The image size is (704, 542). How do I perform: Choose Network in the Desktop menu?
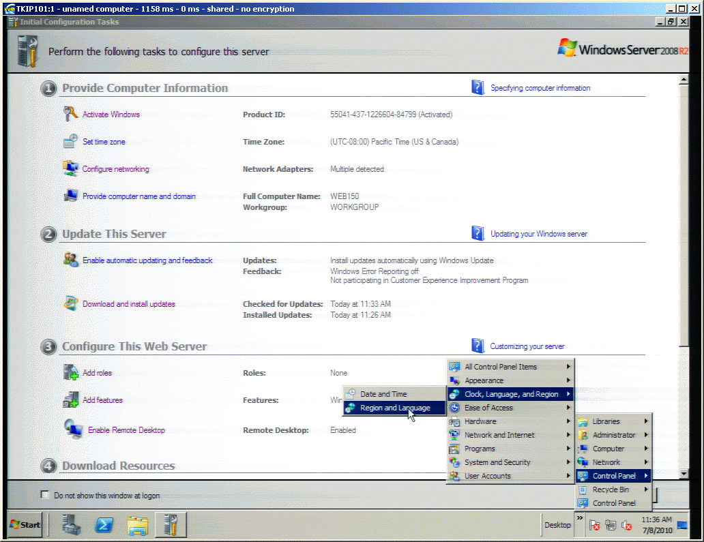(613, 462)
